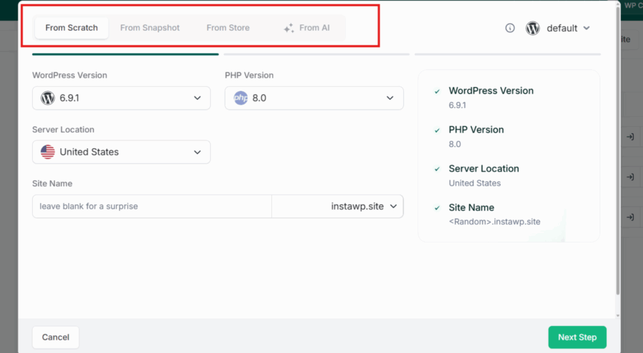Switch to From AI tab
Image resolution: width=643 pixels, height=353 pixels.
[x=306, y=28]
